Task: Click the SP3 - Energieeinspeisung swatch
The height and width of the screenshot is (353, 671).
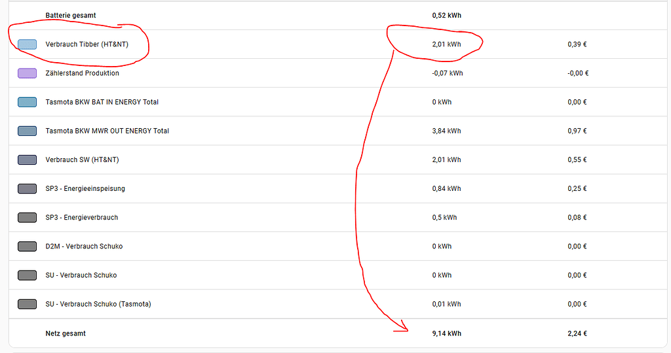Action: pyautogui.click(x=27, y=189)
